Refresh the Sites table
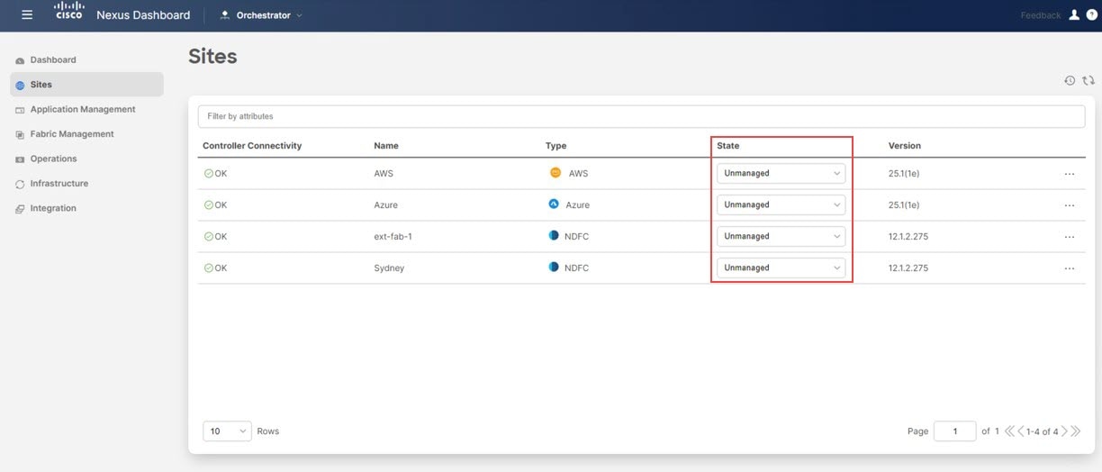Screen dimensions: 1102x472 coord(1088,80)
